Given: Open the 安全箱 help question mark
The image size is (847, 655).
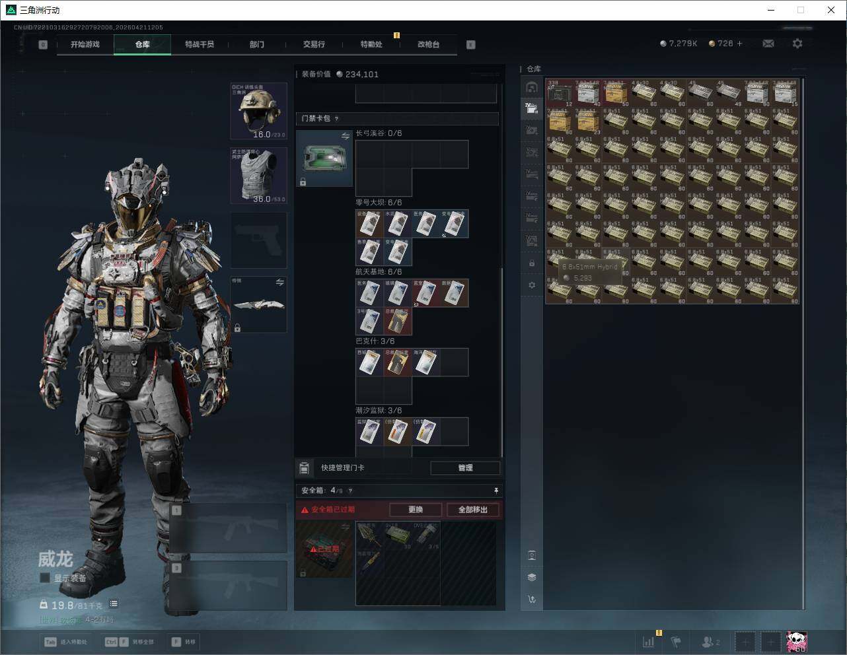Looking at the screenshot, I should pyautogui.click(x=350, y=491).
